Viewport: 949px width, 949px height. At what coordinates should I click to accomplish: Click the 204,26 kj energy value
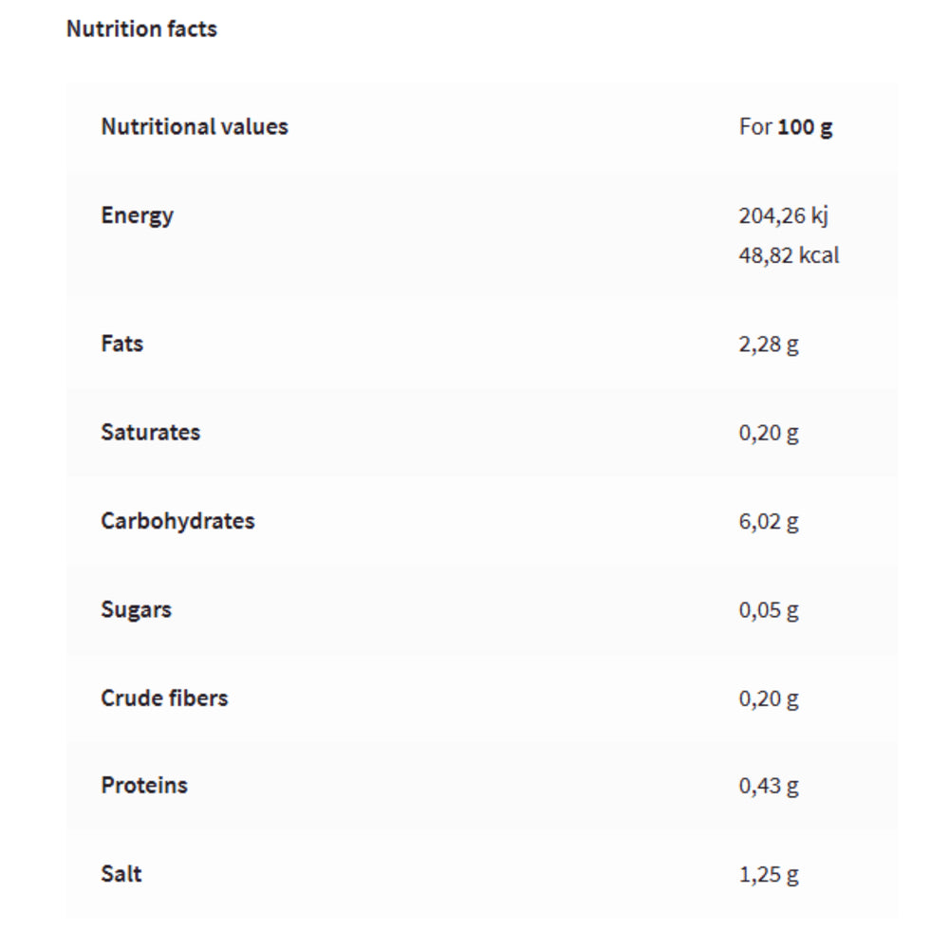(784, 215)
